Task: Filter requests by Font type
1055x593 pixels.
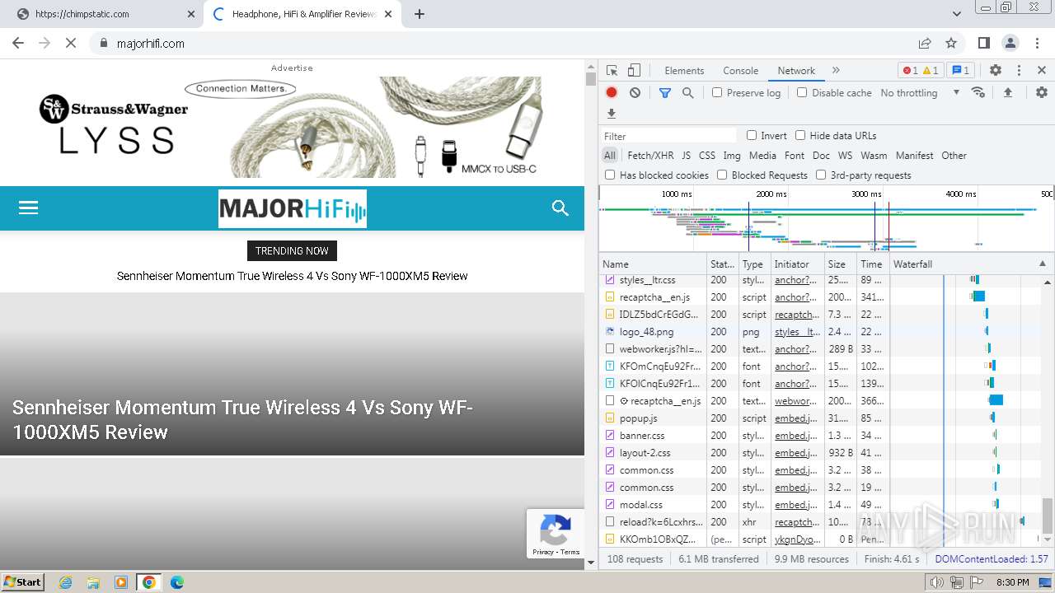Action: 795,156
